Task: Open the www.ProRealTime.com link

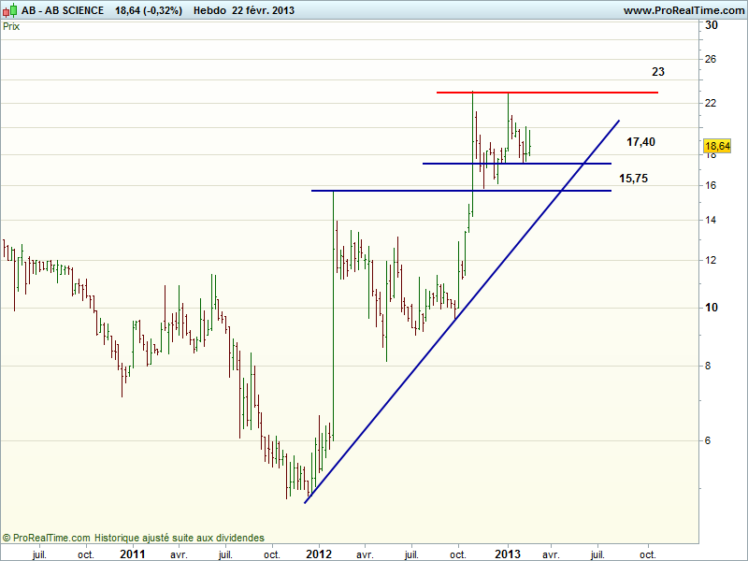Action: (682, 10)
